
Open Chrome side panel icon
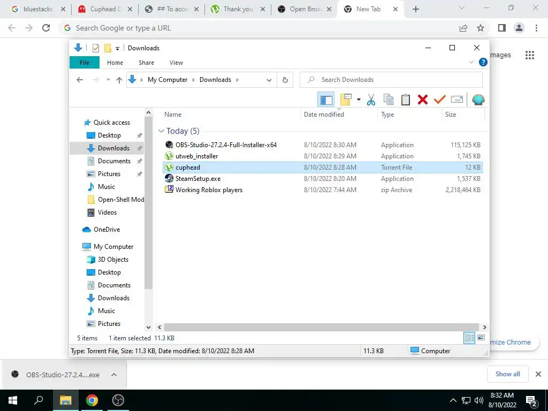pyautogui.click(x=502, y=28)
